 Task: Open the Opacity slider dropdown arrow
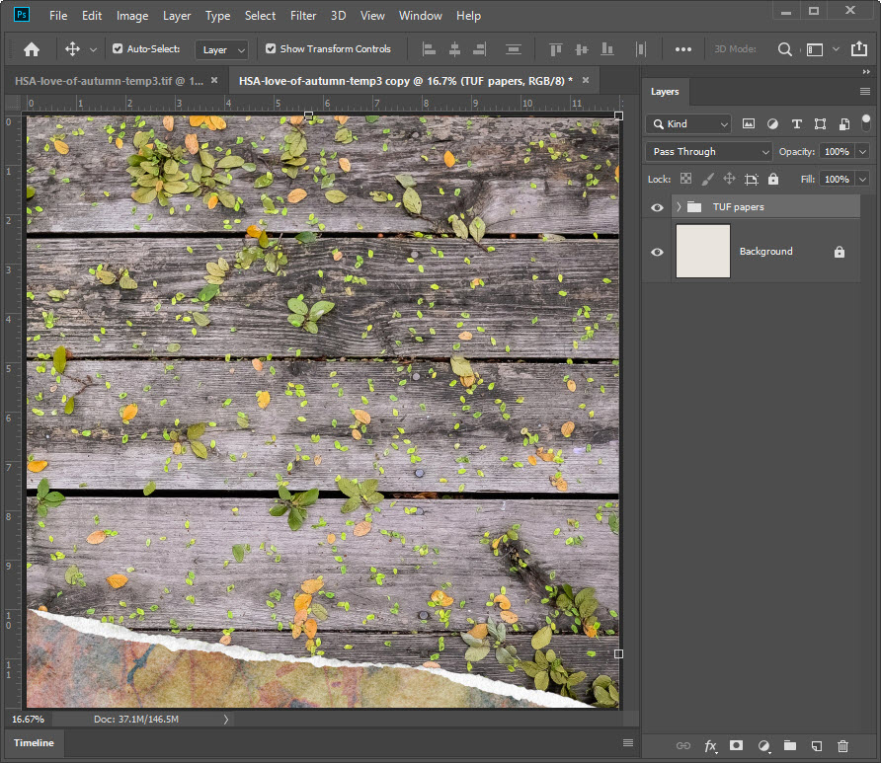(862, 152)
